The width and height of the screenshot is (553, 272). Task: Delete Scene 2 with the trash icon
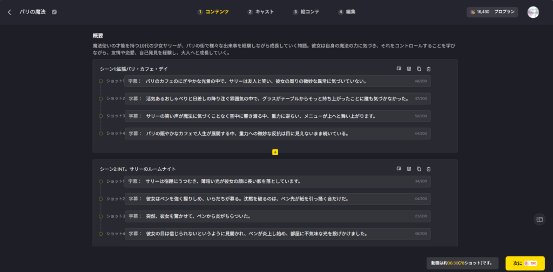[x=429, y=169]
